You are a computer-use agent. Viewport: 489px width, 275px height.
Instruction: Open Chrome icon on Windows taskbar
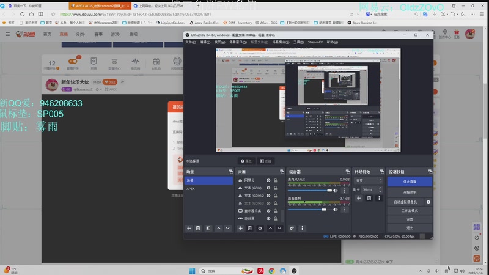coord(271,271)
